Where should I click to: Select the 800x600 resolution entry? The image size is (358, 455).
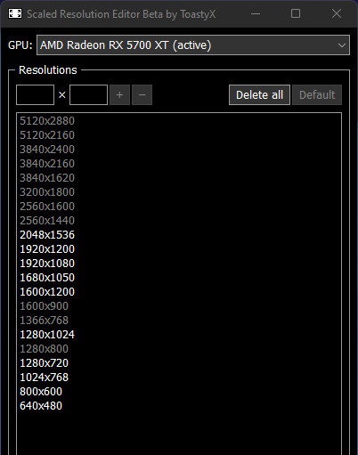(x=41, y=392)
